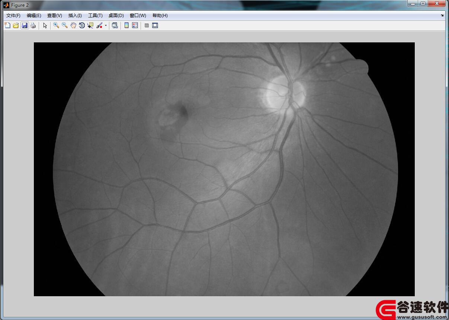449x320 pixels.
Task: Insert a legend using the toolbar icon
Action: 135,25
